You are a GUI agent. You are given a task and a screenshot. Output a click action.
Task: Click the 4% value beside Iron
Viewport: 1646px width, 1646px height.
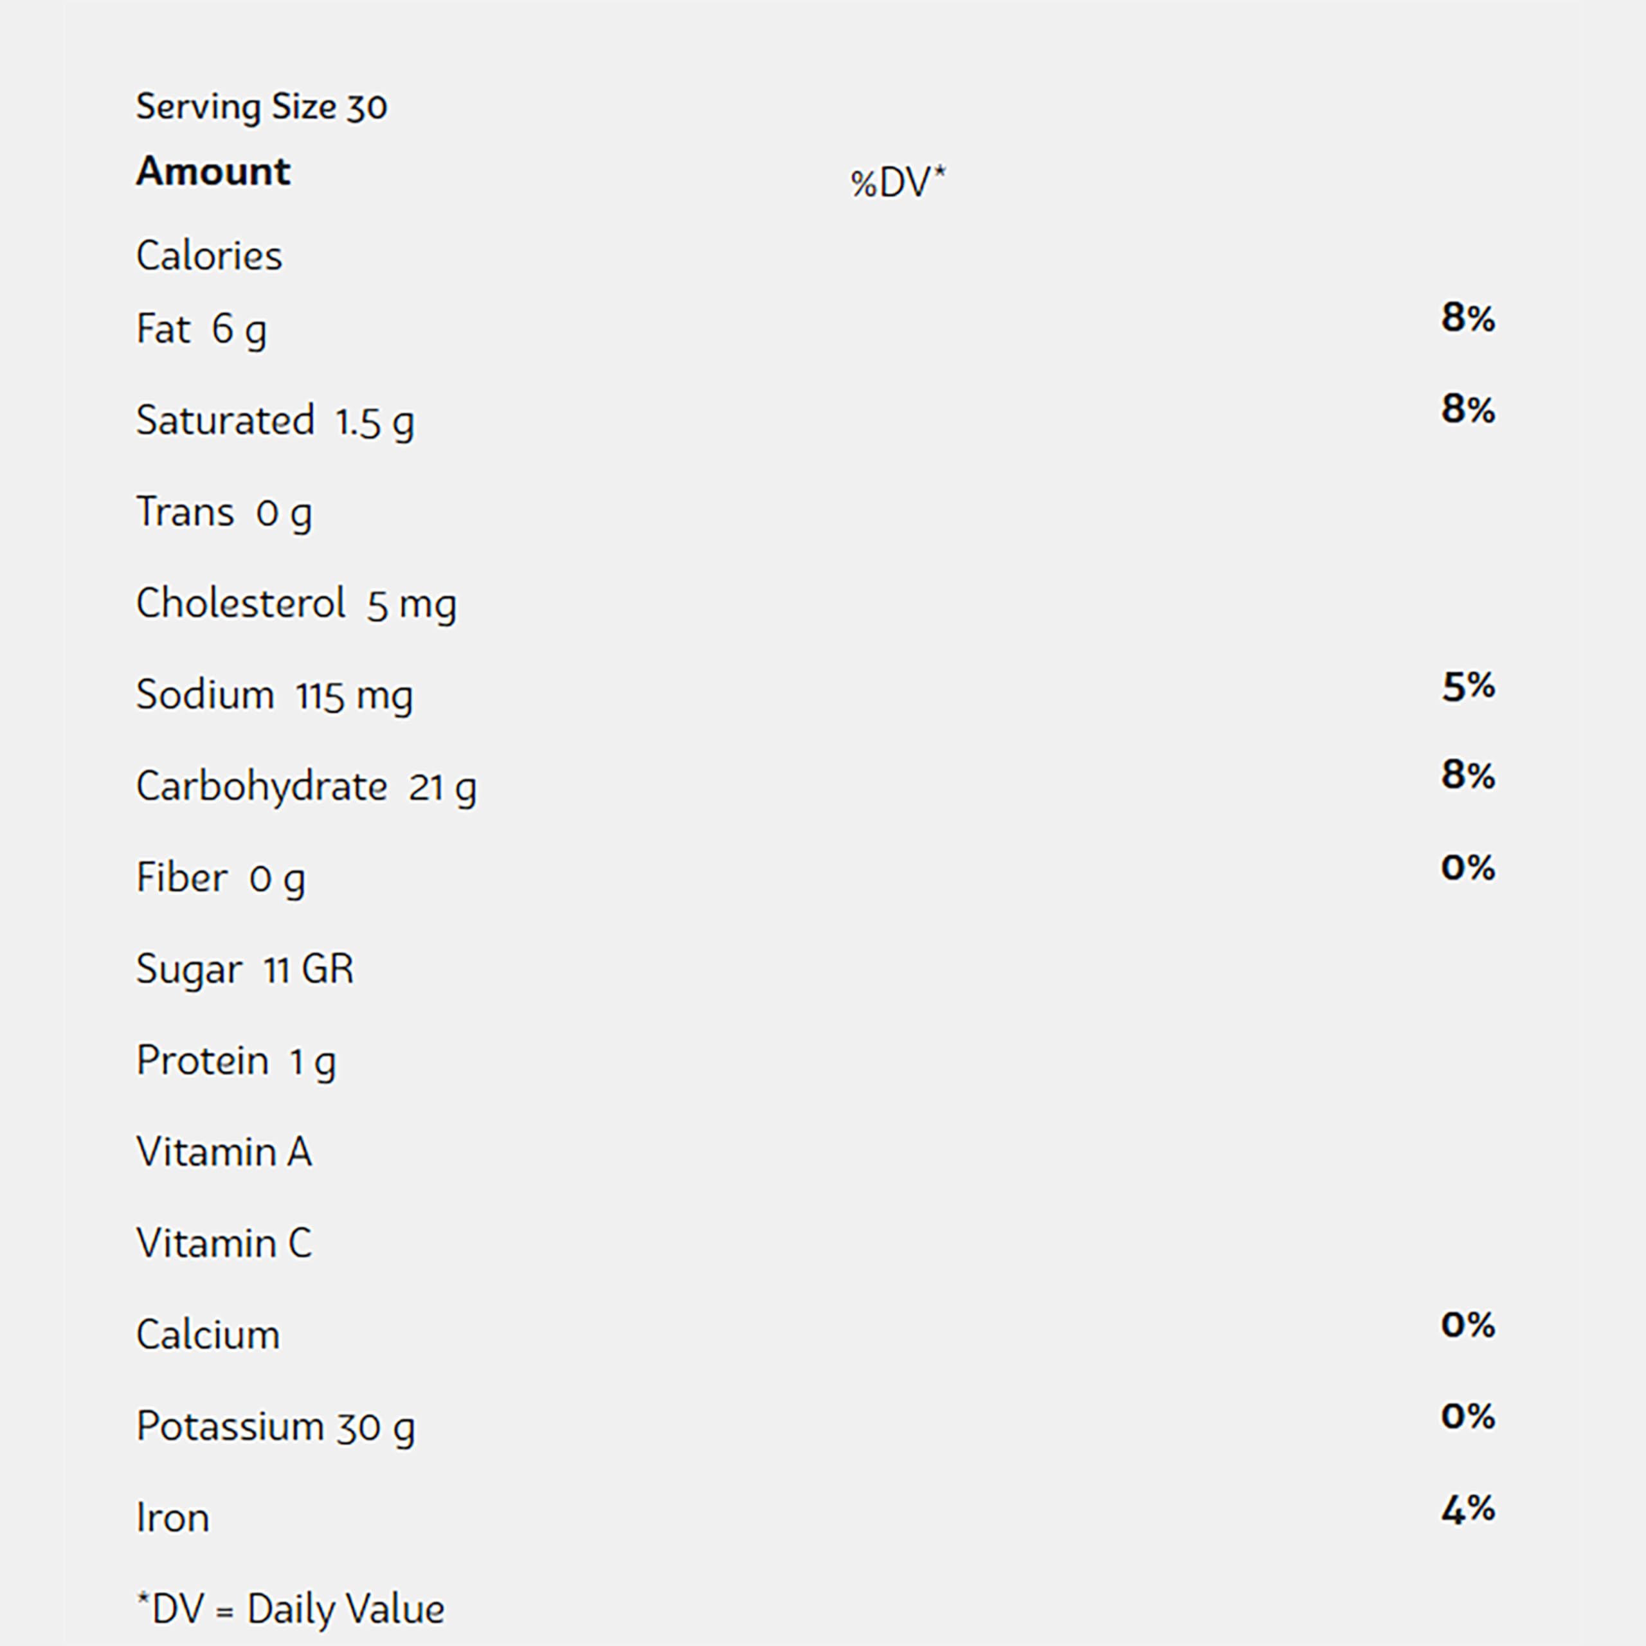(x=1468, y=1509)
